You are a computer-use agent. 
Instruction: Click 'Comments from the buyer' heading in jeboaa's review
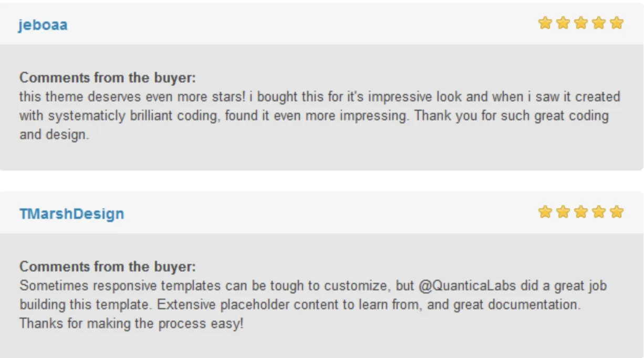pyautogui.click(x=108, y=78)
